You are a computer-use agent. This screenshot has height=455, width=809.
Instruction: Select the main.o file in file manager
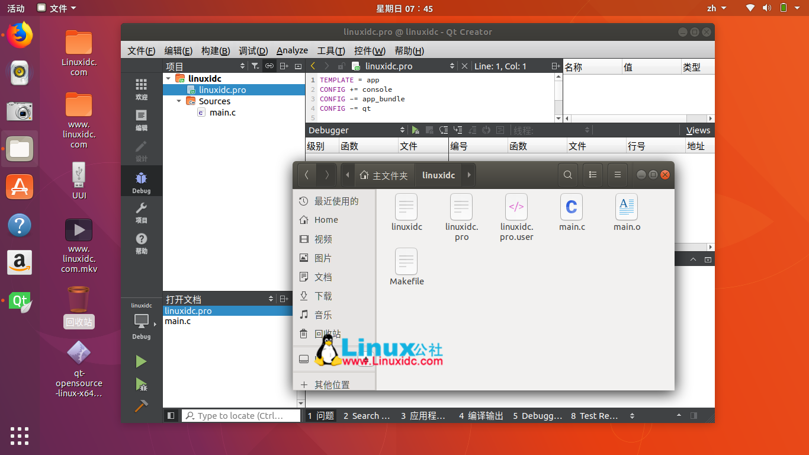627,212
